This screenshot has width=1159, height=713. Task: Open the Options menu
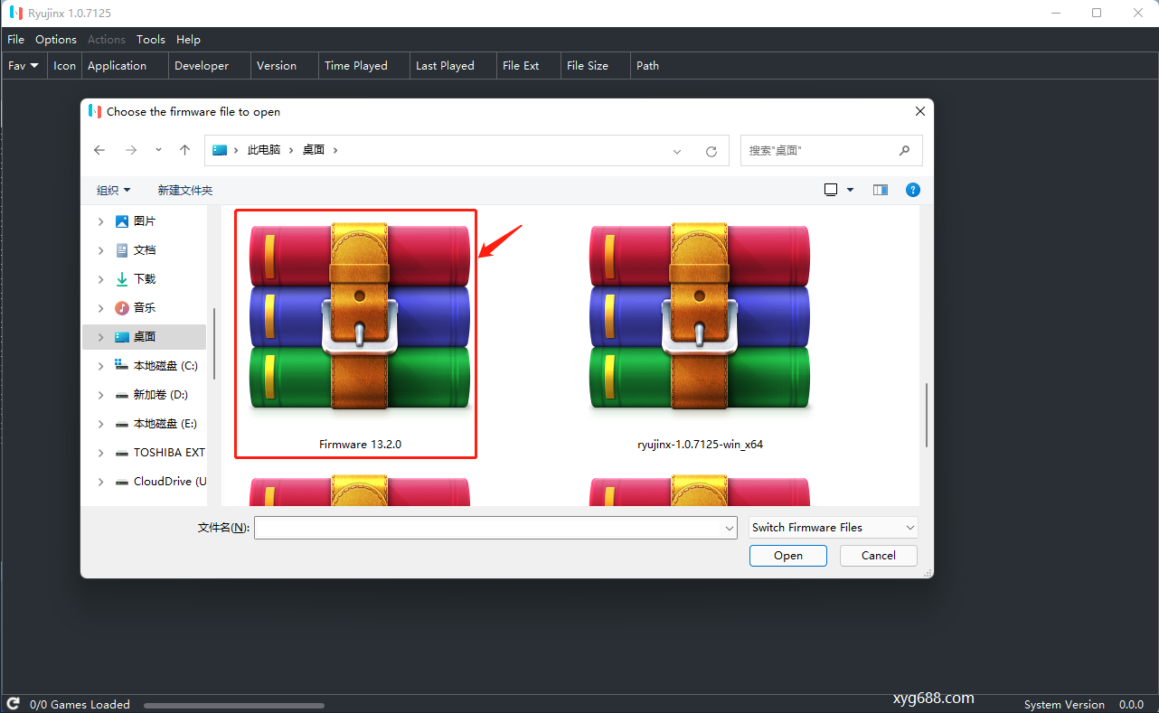[55, 39]
